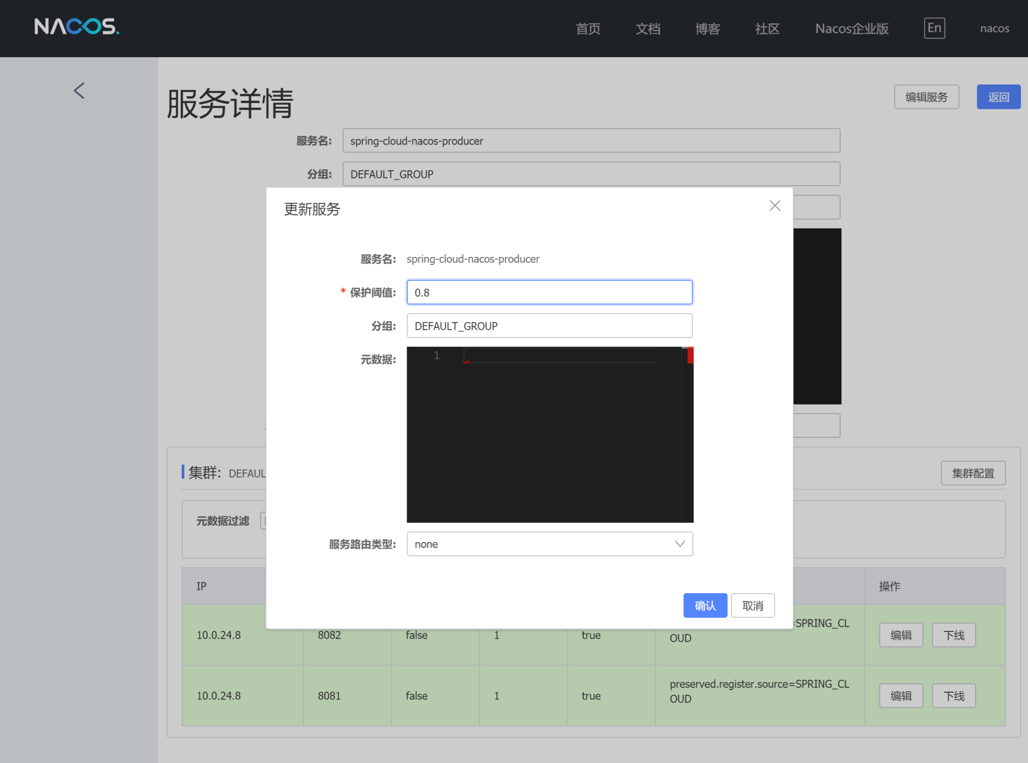Click 编辑 for the port 8081 instance
Image resolution: width=1028 pixels, height=763 pixels.
901,696
